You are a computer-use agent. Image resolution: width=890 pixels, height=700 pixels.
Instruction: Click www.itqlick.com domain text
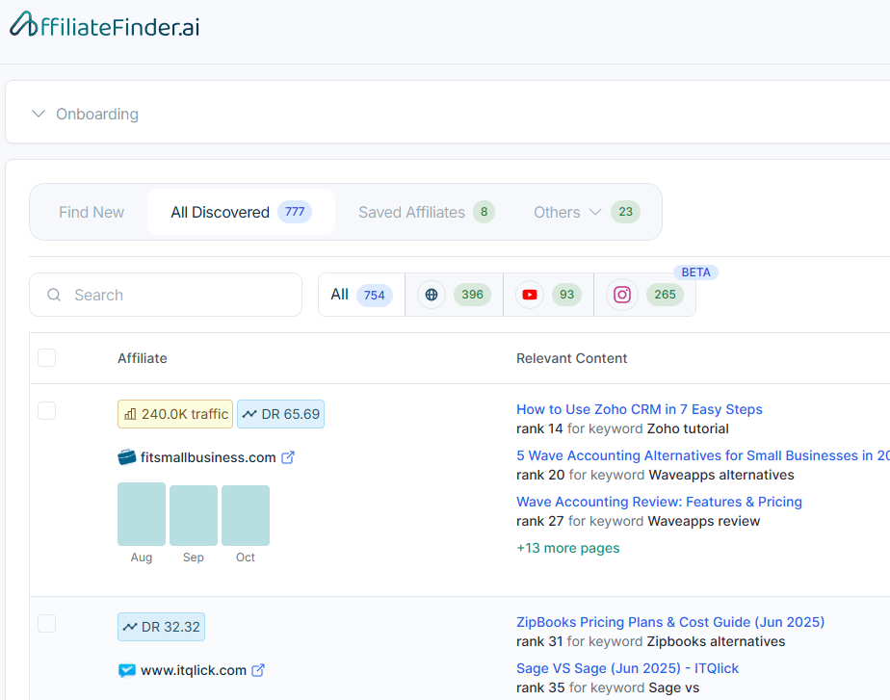coord(194,670)
